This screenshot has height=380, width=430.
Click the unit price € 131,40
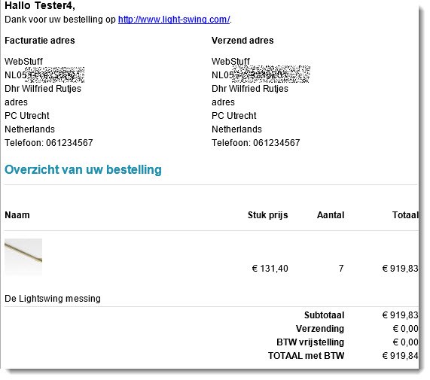click(x=270, y=269)
